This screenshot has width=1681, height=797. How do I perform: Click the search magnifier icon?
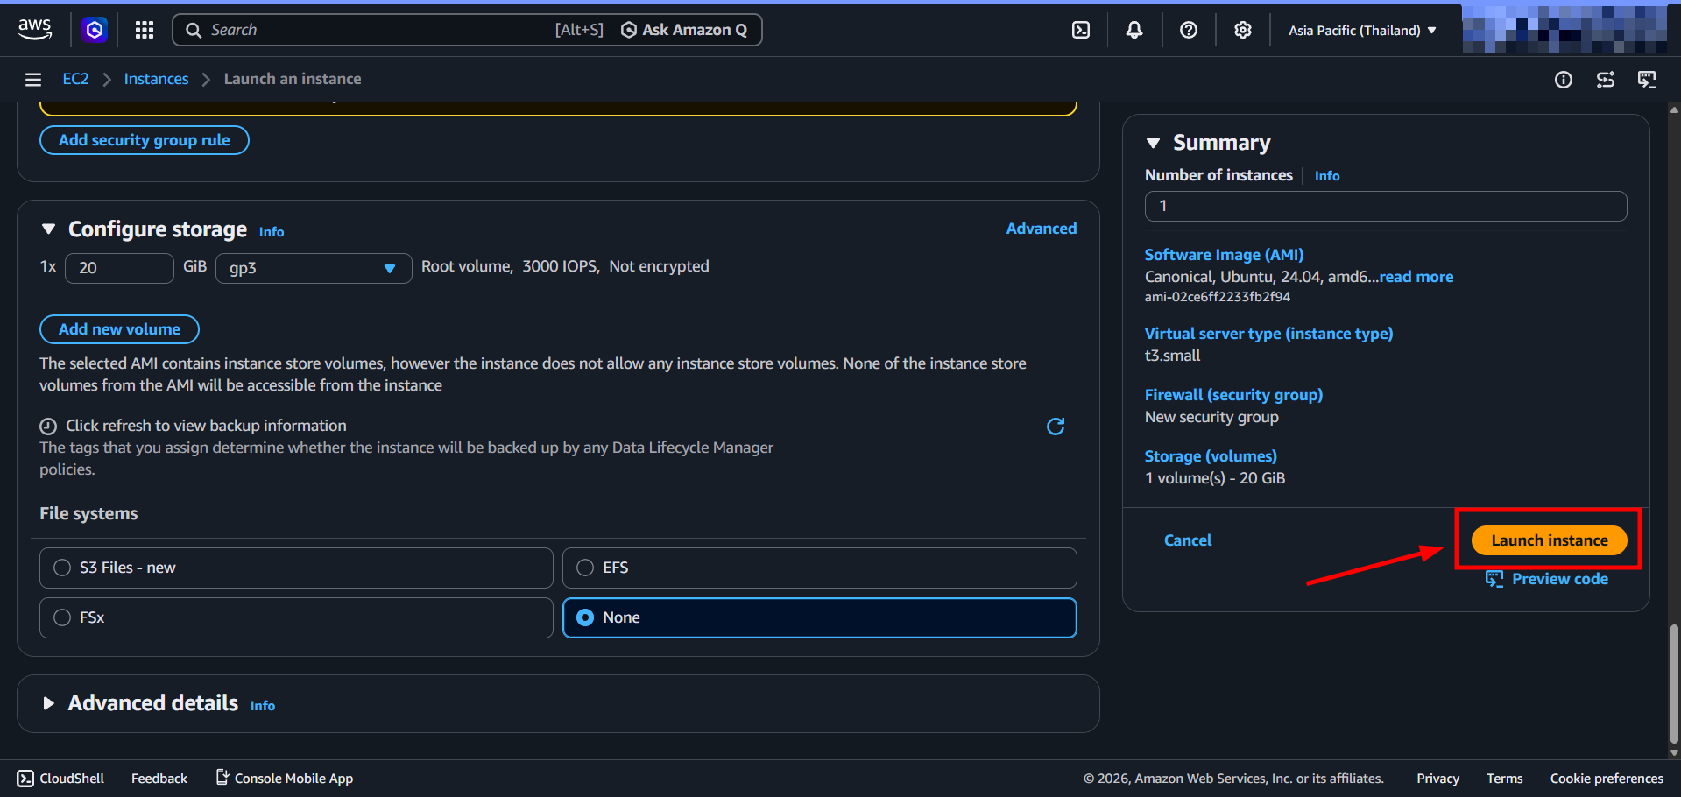tap(193, 30)
